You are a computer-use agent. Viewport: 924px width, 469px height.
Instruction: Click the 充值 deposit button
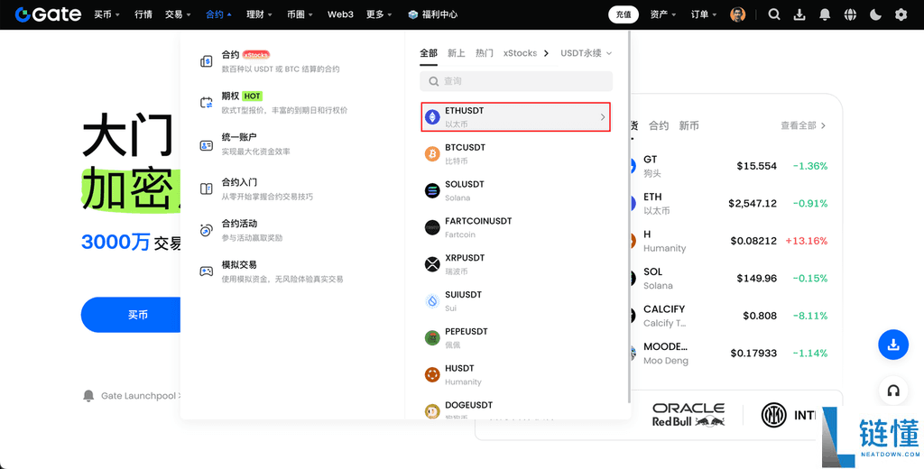pyautogui.click(x=624, y=14)
